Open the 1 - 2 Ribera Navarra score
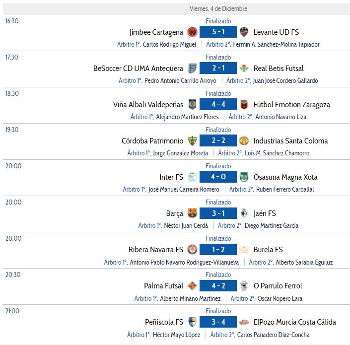Screen dimensions: 350x345 click(218, 249)
